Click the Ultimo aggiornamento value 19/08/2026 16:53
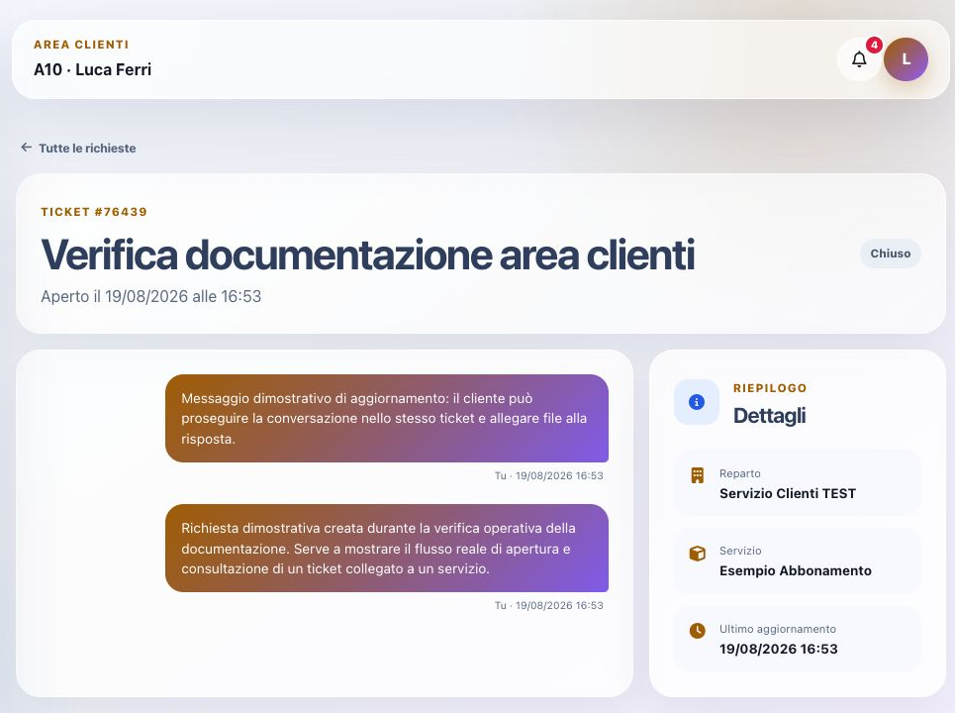This screenshot has width=955, height=713. click(x=779, y=649)
